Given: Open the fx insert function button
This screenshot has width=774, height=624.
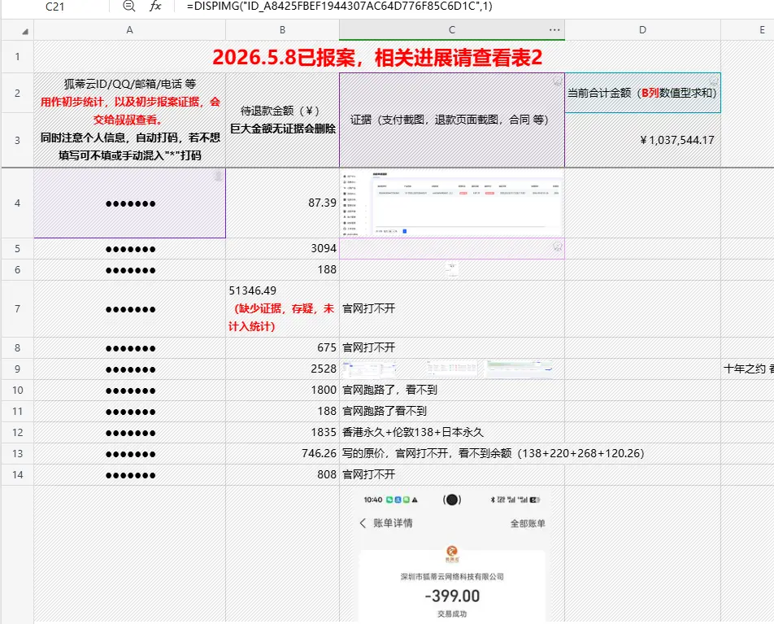Looking at the screenshot, I should coord(155,6).
